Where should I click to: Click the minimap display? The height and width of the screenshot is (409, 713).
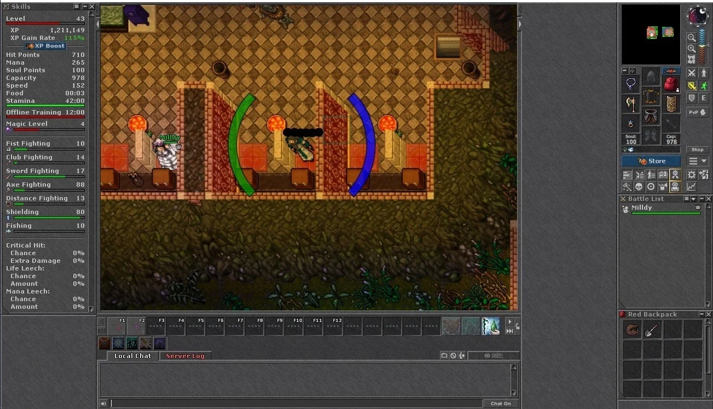[x=651, y=34]
